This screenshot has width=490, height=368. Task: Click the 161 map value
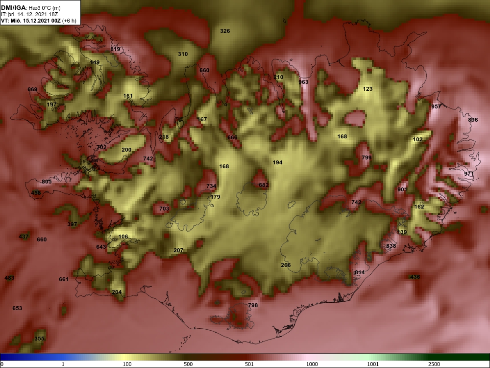tap(128, 96)
